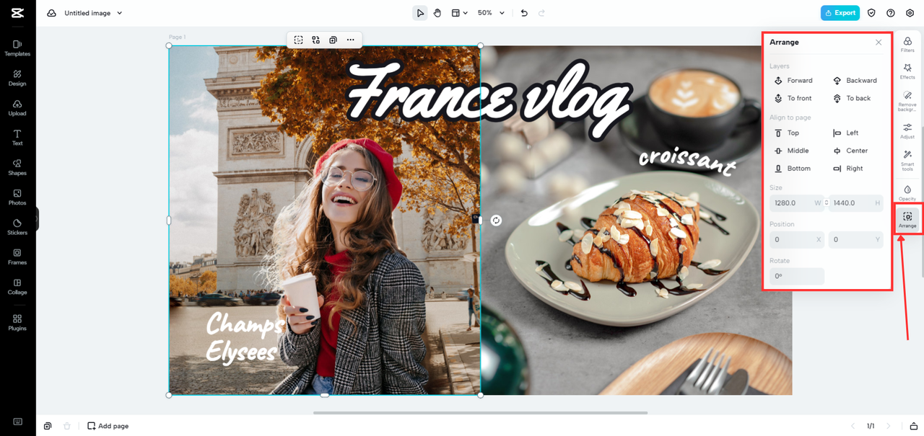Undo the last action
Image resolution: width=924 pixels, height=436 pixels.
524,13
